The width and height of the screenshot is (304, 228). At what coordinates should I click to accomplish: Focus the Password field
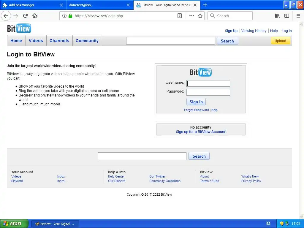[208, 92]
